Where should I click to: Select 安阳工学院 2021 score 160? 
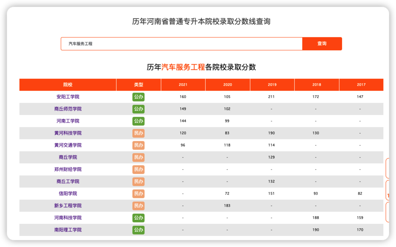point(183,97)
